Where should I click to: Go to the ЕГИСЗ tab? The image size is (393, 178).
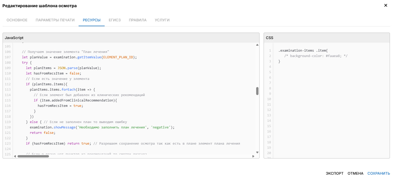click(115, 20)
